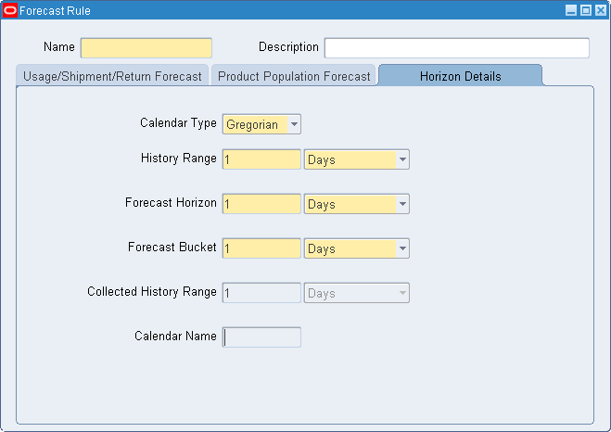This screenshot has height=432, width=611.
Task: Close the Forecast Rule window
Action: click(601, 10)
